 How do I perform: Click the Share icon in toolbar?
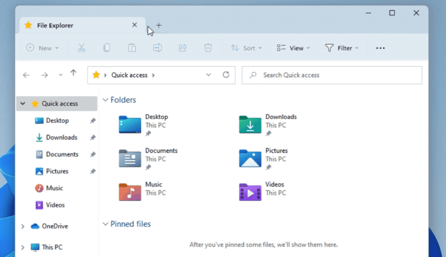pyautogui.click(x=183, y=48)
